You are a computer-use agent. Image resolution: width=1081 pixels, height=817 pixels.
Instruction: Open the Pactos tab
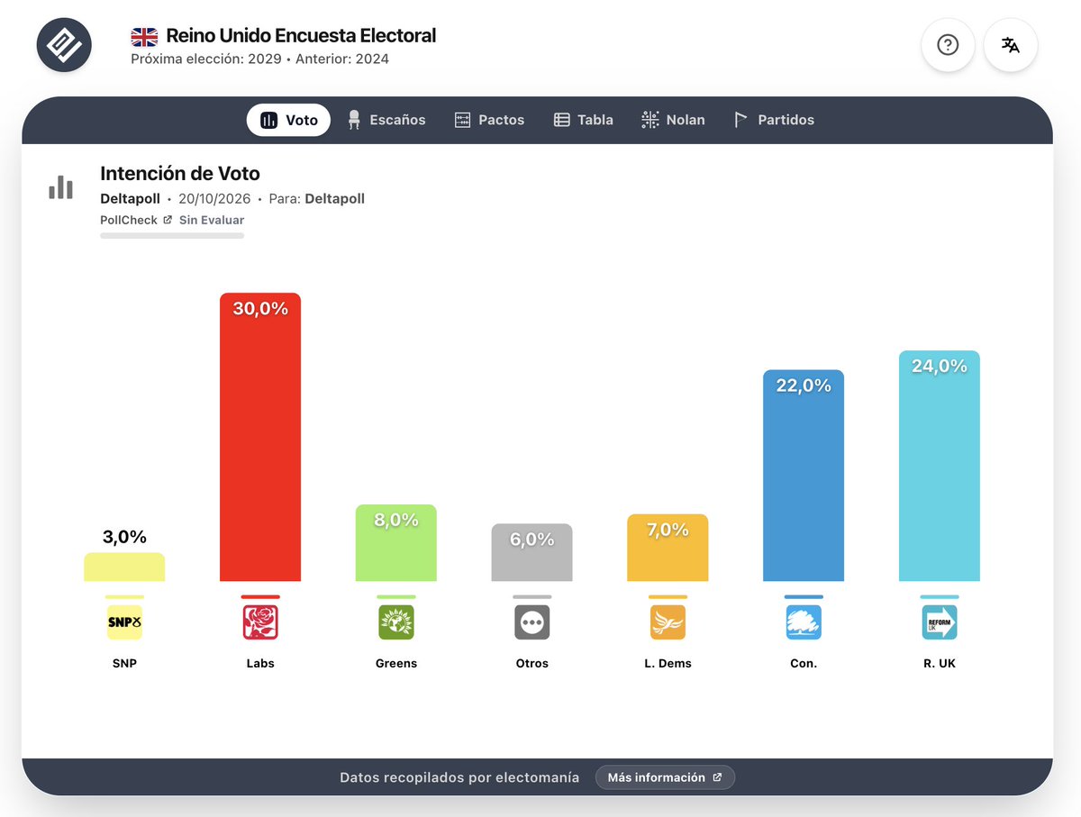pos(489,120)
